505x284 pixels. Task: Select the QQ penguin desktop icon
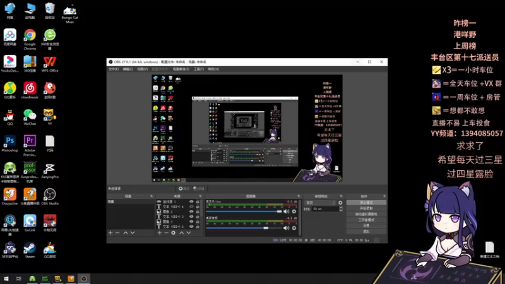tap(9, 117)
